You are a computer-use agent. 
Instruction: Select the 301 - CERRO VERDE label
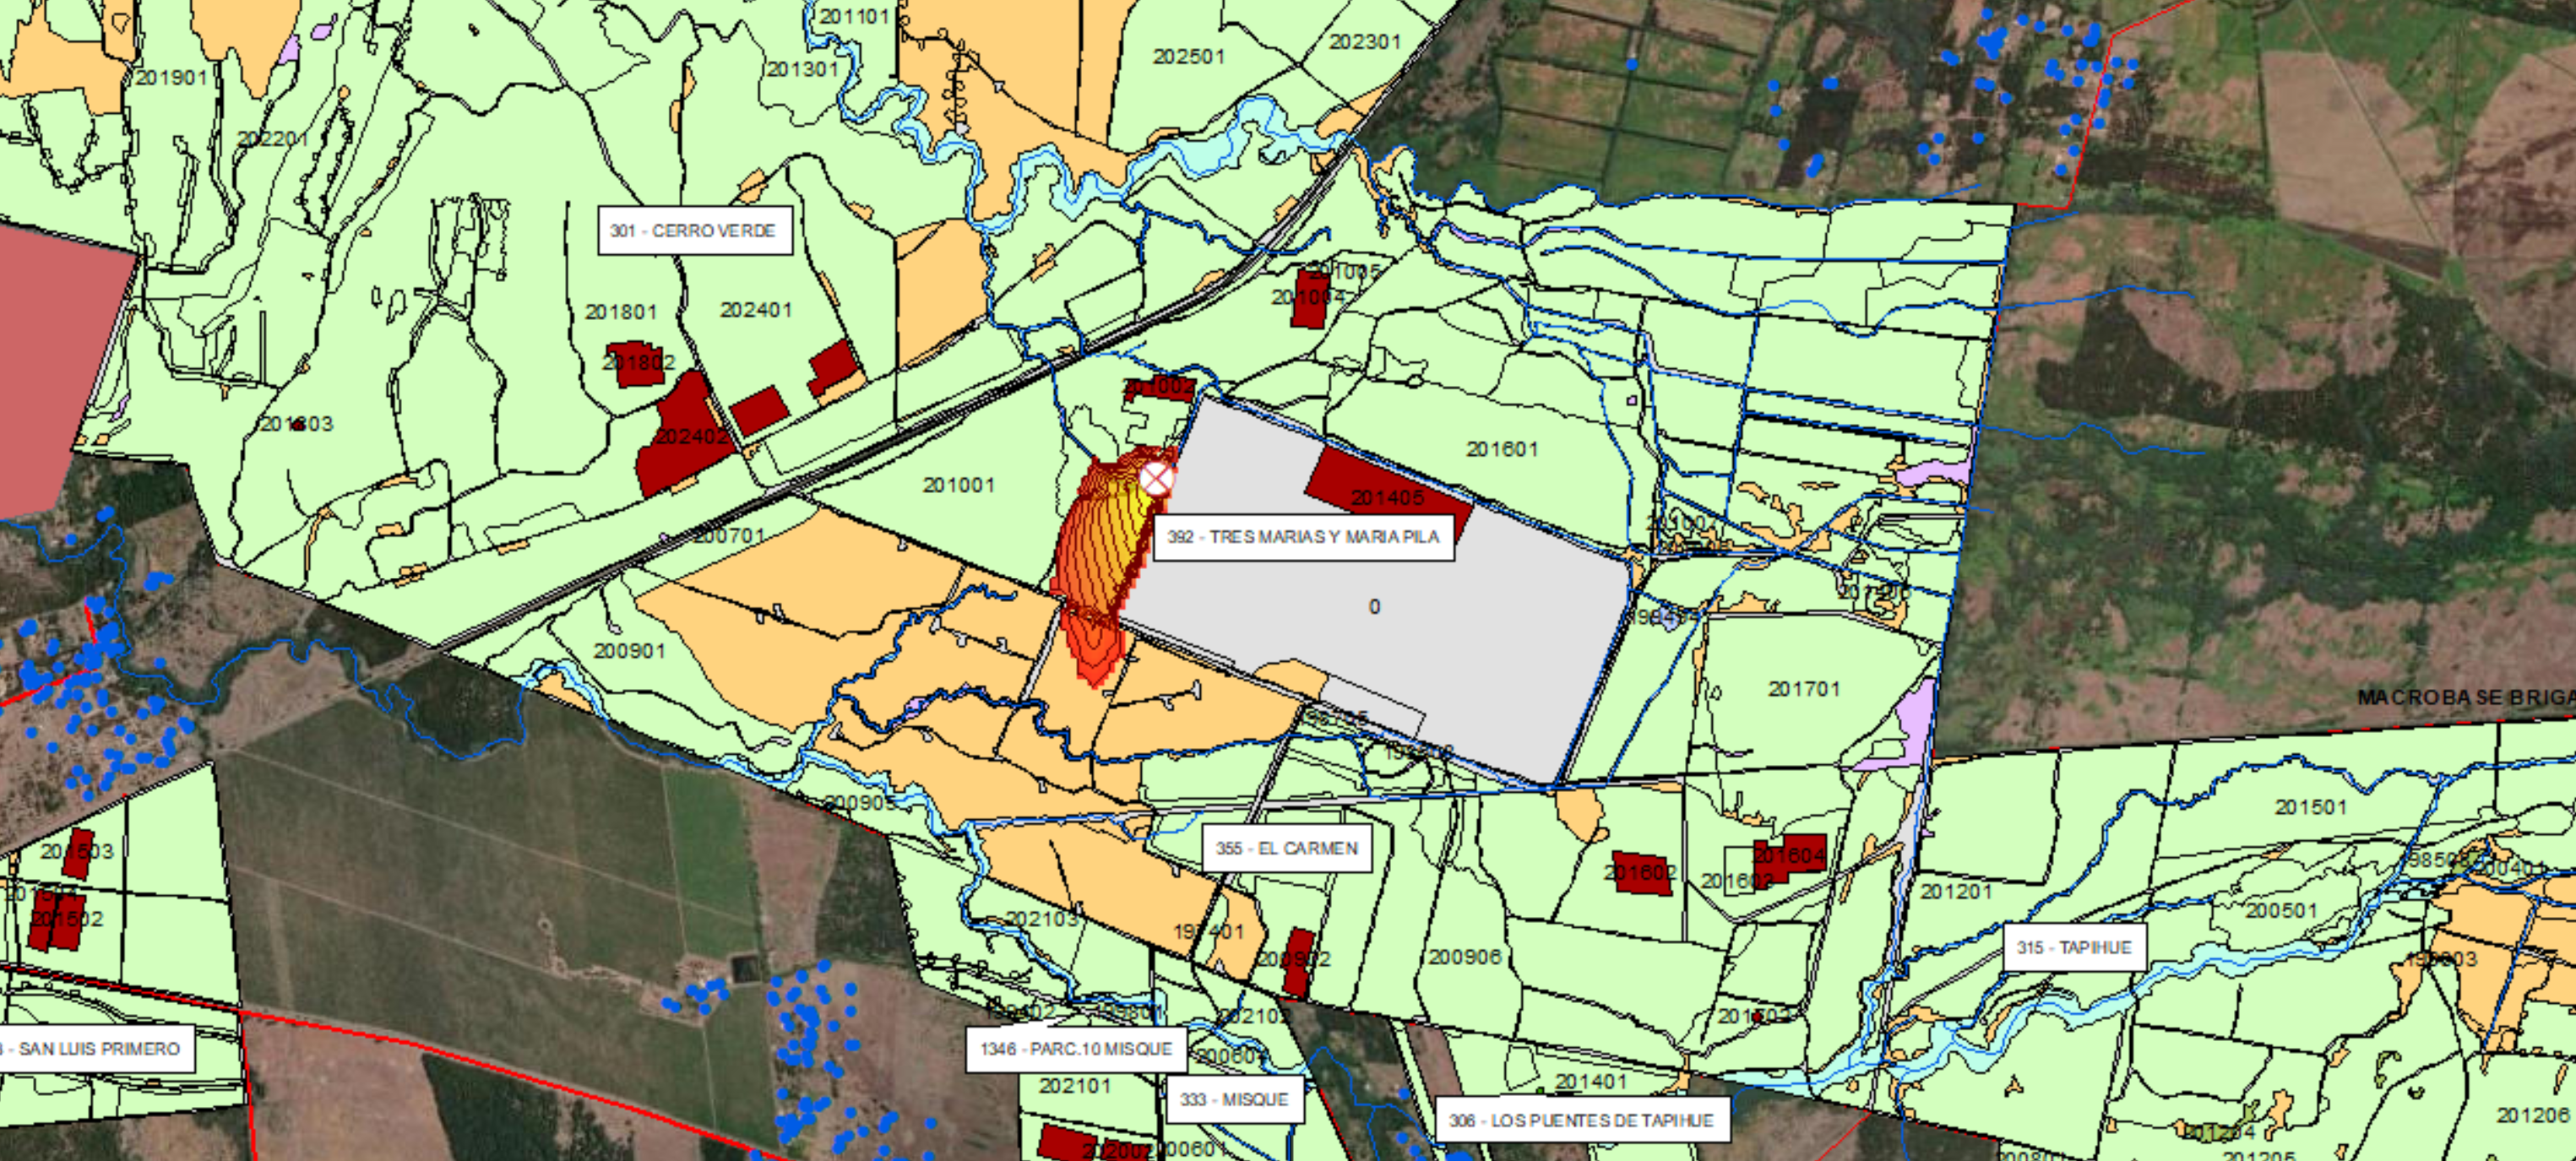click(694, 231)
